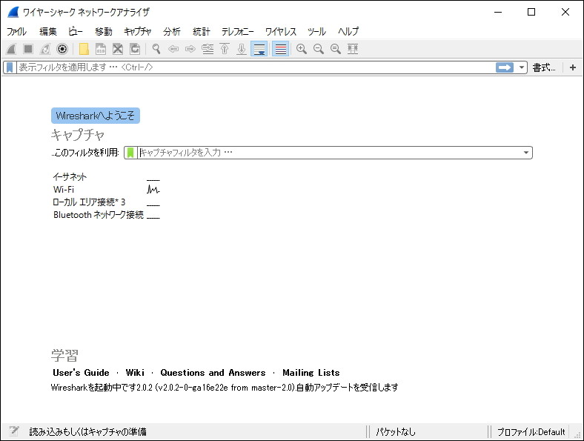The height and width of the screenshot is (441, 584).
Task: Click the start capture shark fin icon
Action: [x=11, y=49]
